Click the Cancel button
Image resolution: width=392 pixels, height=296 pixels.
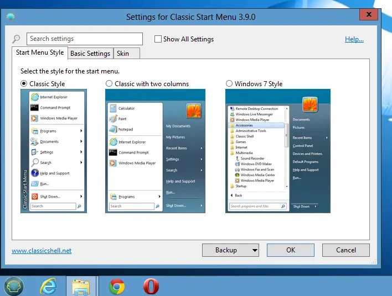(x=345, y=250)
